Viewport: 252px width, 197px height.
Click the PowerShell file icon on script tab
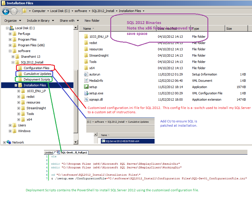58,152
